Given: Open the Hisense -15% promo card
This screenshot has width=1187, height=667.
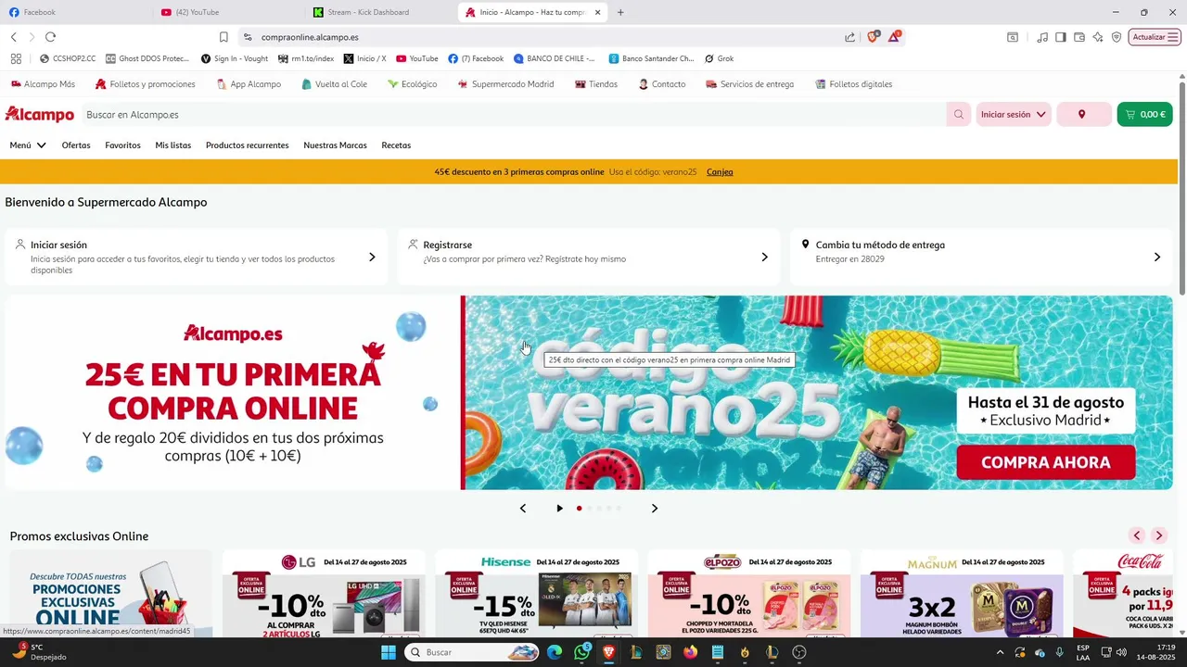Looking at the screenshot, I should click(536, 594).
